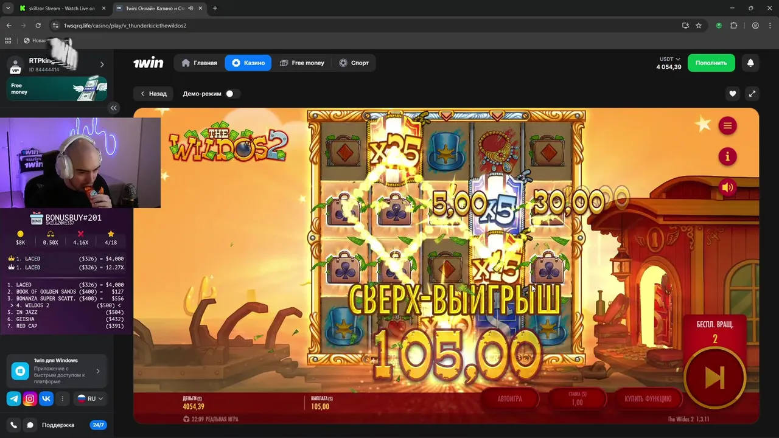The height and width of the screenshot is (438, 779).
Task: Select the Казино menu item
Action: 248,63
